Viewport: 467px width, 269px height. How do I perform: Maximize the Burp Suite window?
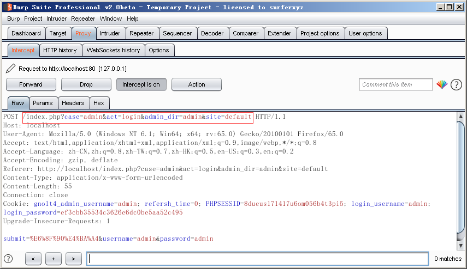[450, 7]
